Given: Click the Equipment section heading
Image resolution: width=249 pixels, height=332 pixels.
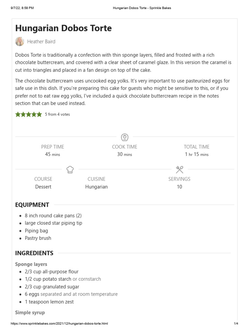Looking at the screenshot, I should [x=32, y=205].
